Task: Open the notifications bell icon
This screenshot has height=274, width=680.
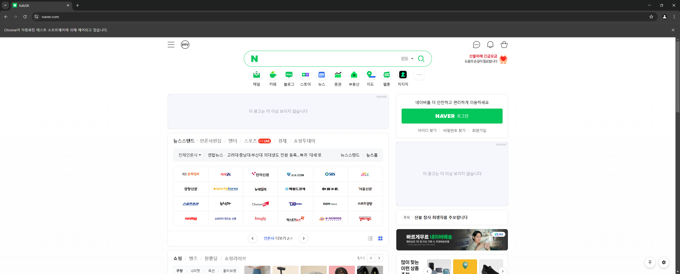Action: point(490,45)
